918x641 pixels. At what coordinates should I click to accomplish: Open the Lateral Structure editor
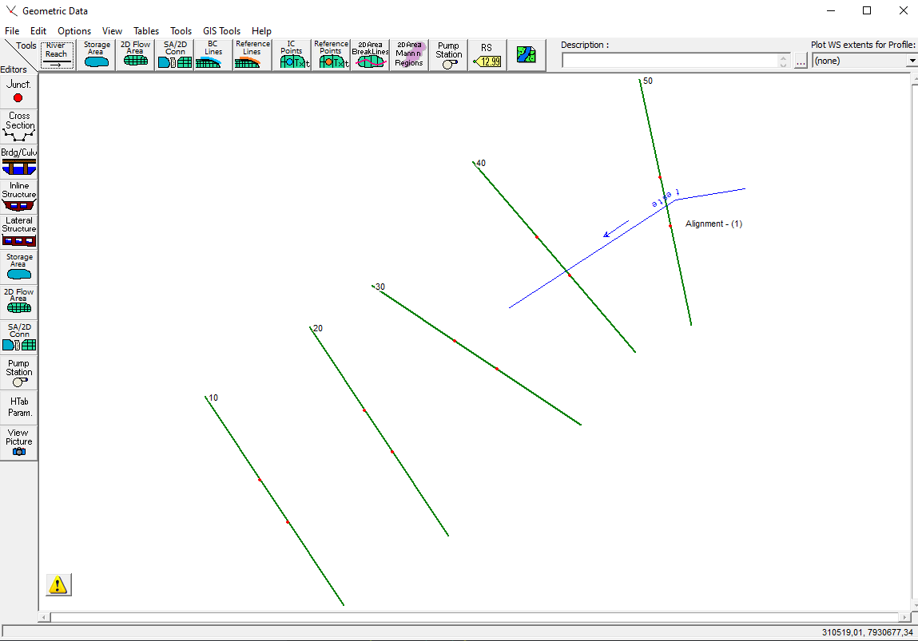[x=18, y=228]
